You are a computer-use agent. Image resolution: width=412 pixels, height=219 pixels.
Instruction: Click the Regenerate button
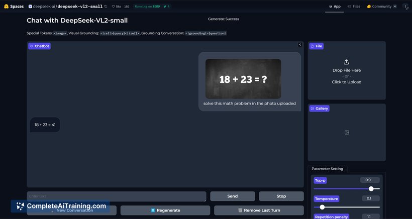click(x=165, y=210)
